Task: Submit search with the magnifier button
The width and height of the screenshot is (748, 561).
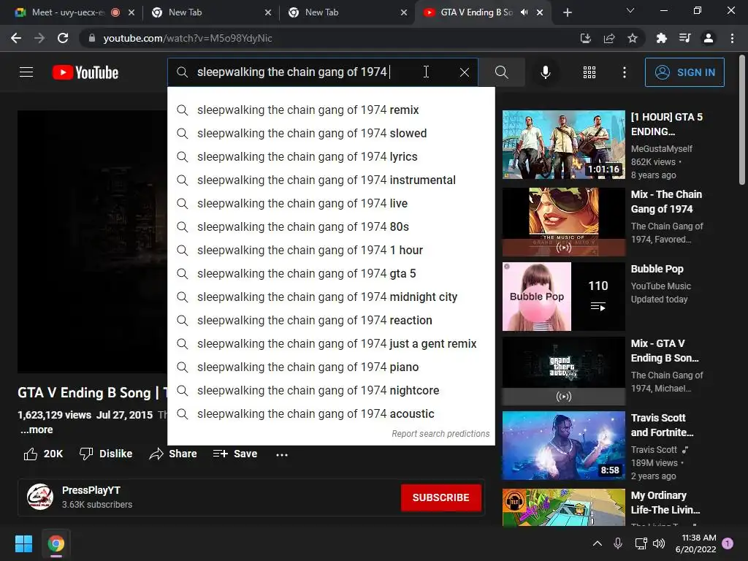Action: pyautogui.click(x=501, y=72)
